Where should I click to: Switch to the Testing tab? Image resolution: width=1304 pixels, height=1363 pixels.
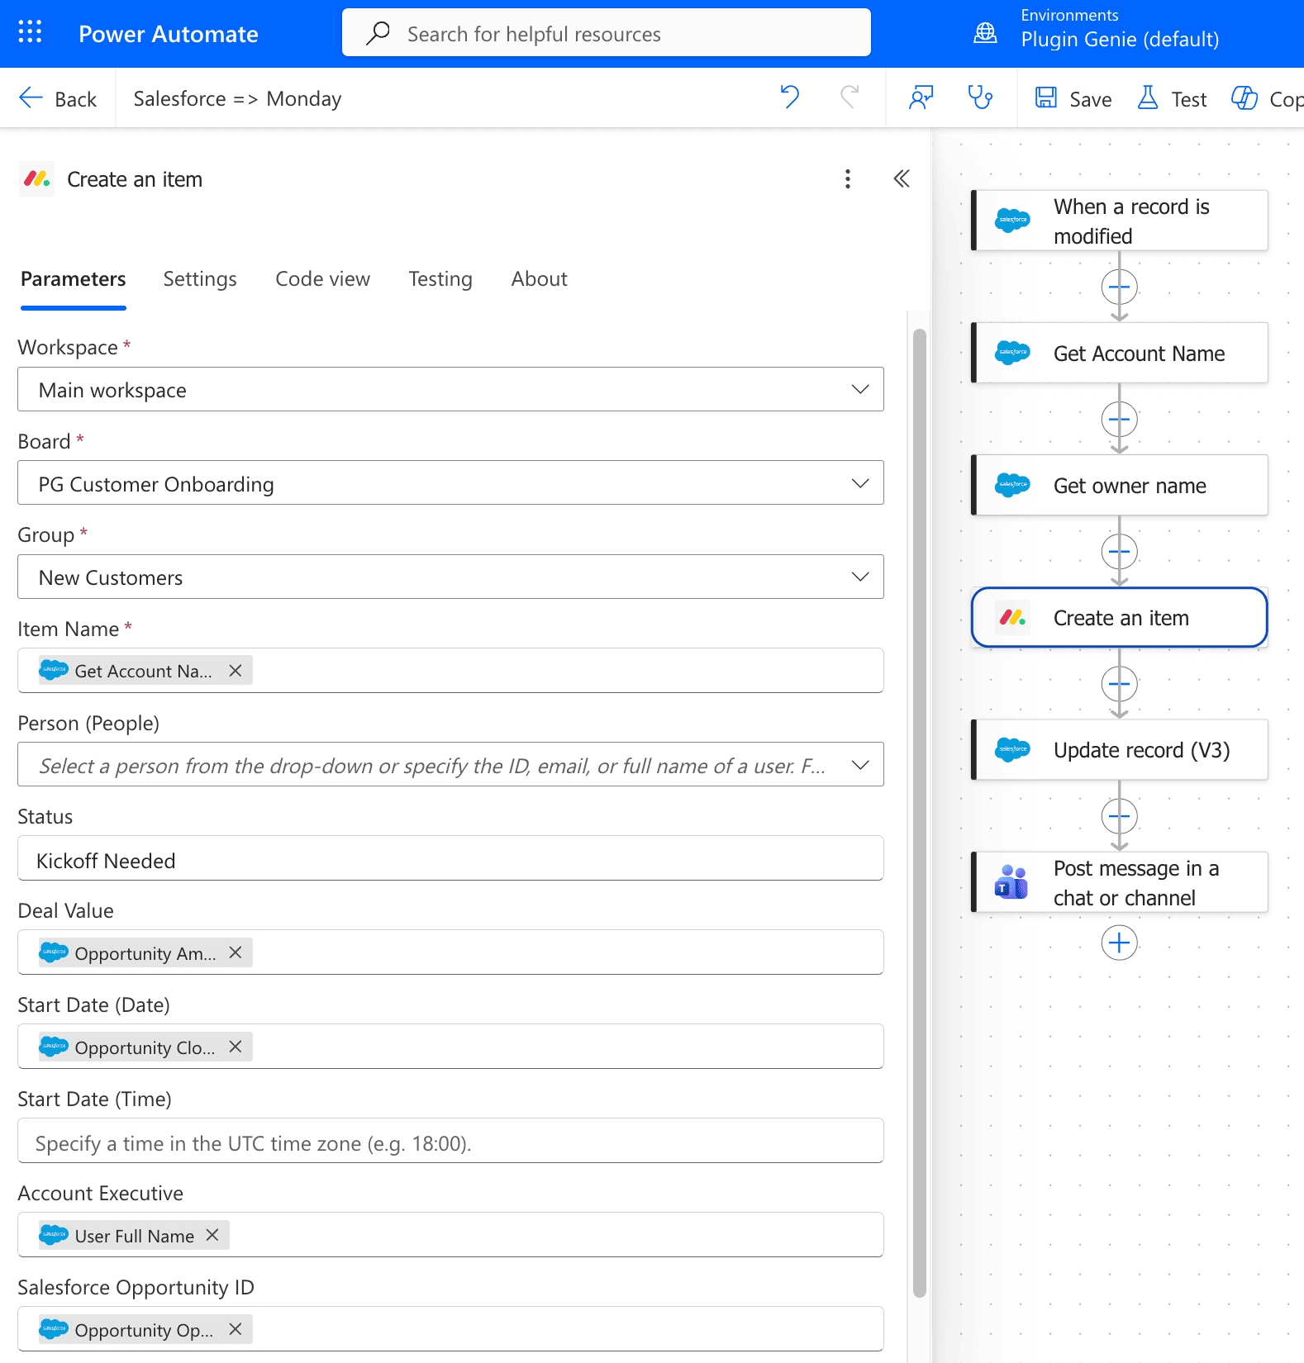[440, 279]
